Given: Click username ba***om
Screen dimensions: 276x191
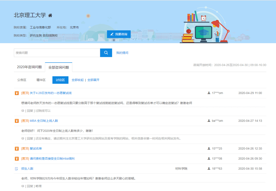Looking at the screenshot, I should [x=217, y=121].
